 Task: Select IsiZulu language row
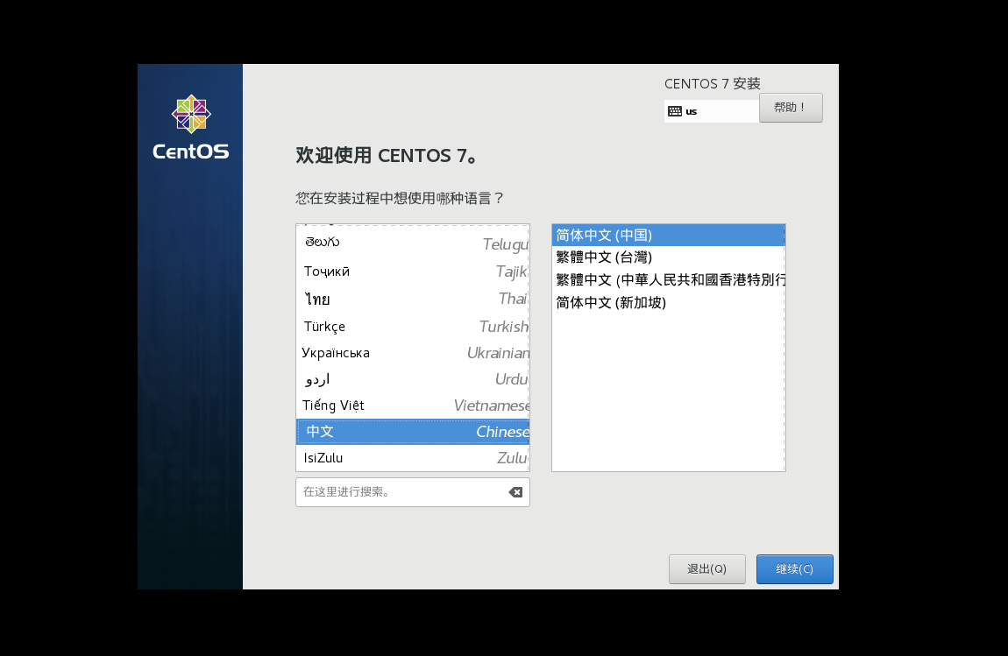[413, 458]
